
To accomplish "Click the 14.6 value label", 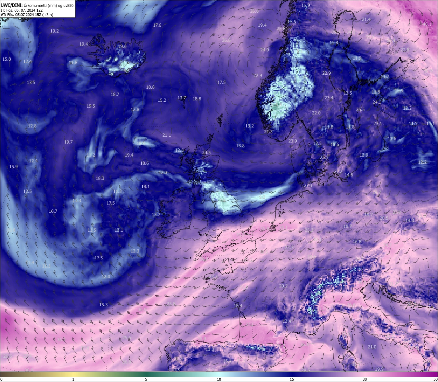I will [x=349, y=175].
